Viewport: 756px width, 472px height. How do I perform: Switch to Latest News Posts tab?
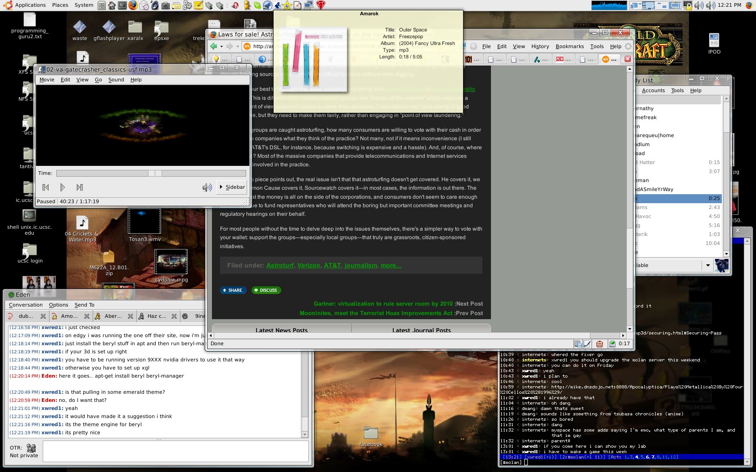point(282,330)
